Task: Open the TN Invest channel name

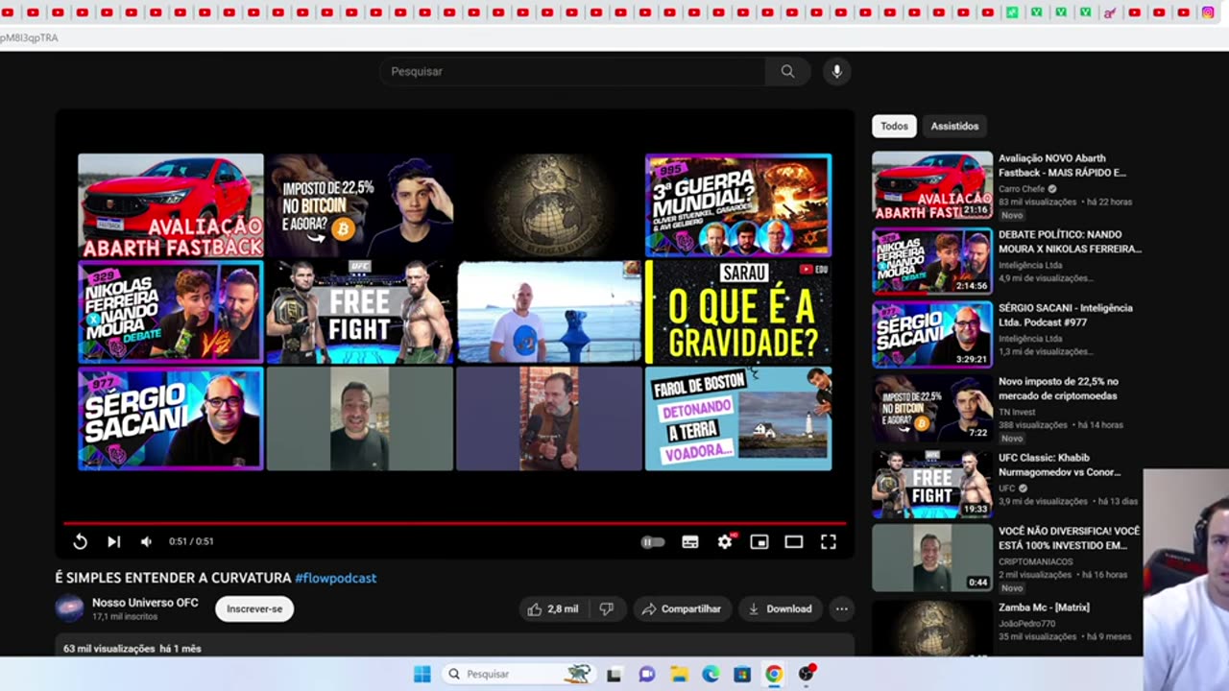Action: [x=1017, y=412]
